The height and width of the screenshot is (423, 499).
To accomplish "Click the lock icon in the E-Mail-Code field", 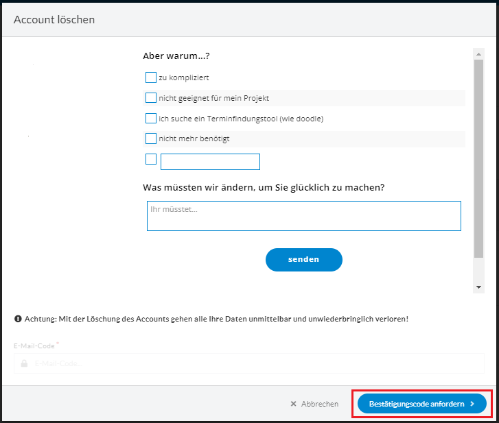I will click(x=24, y=363).
